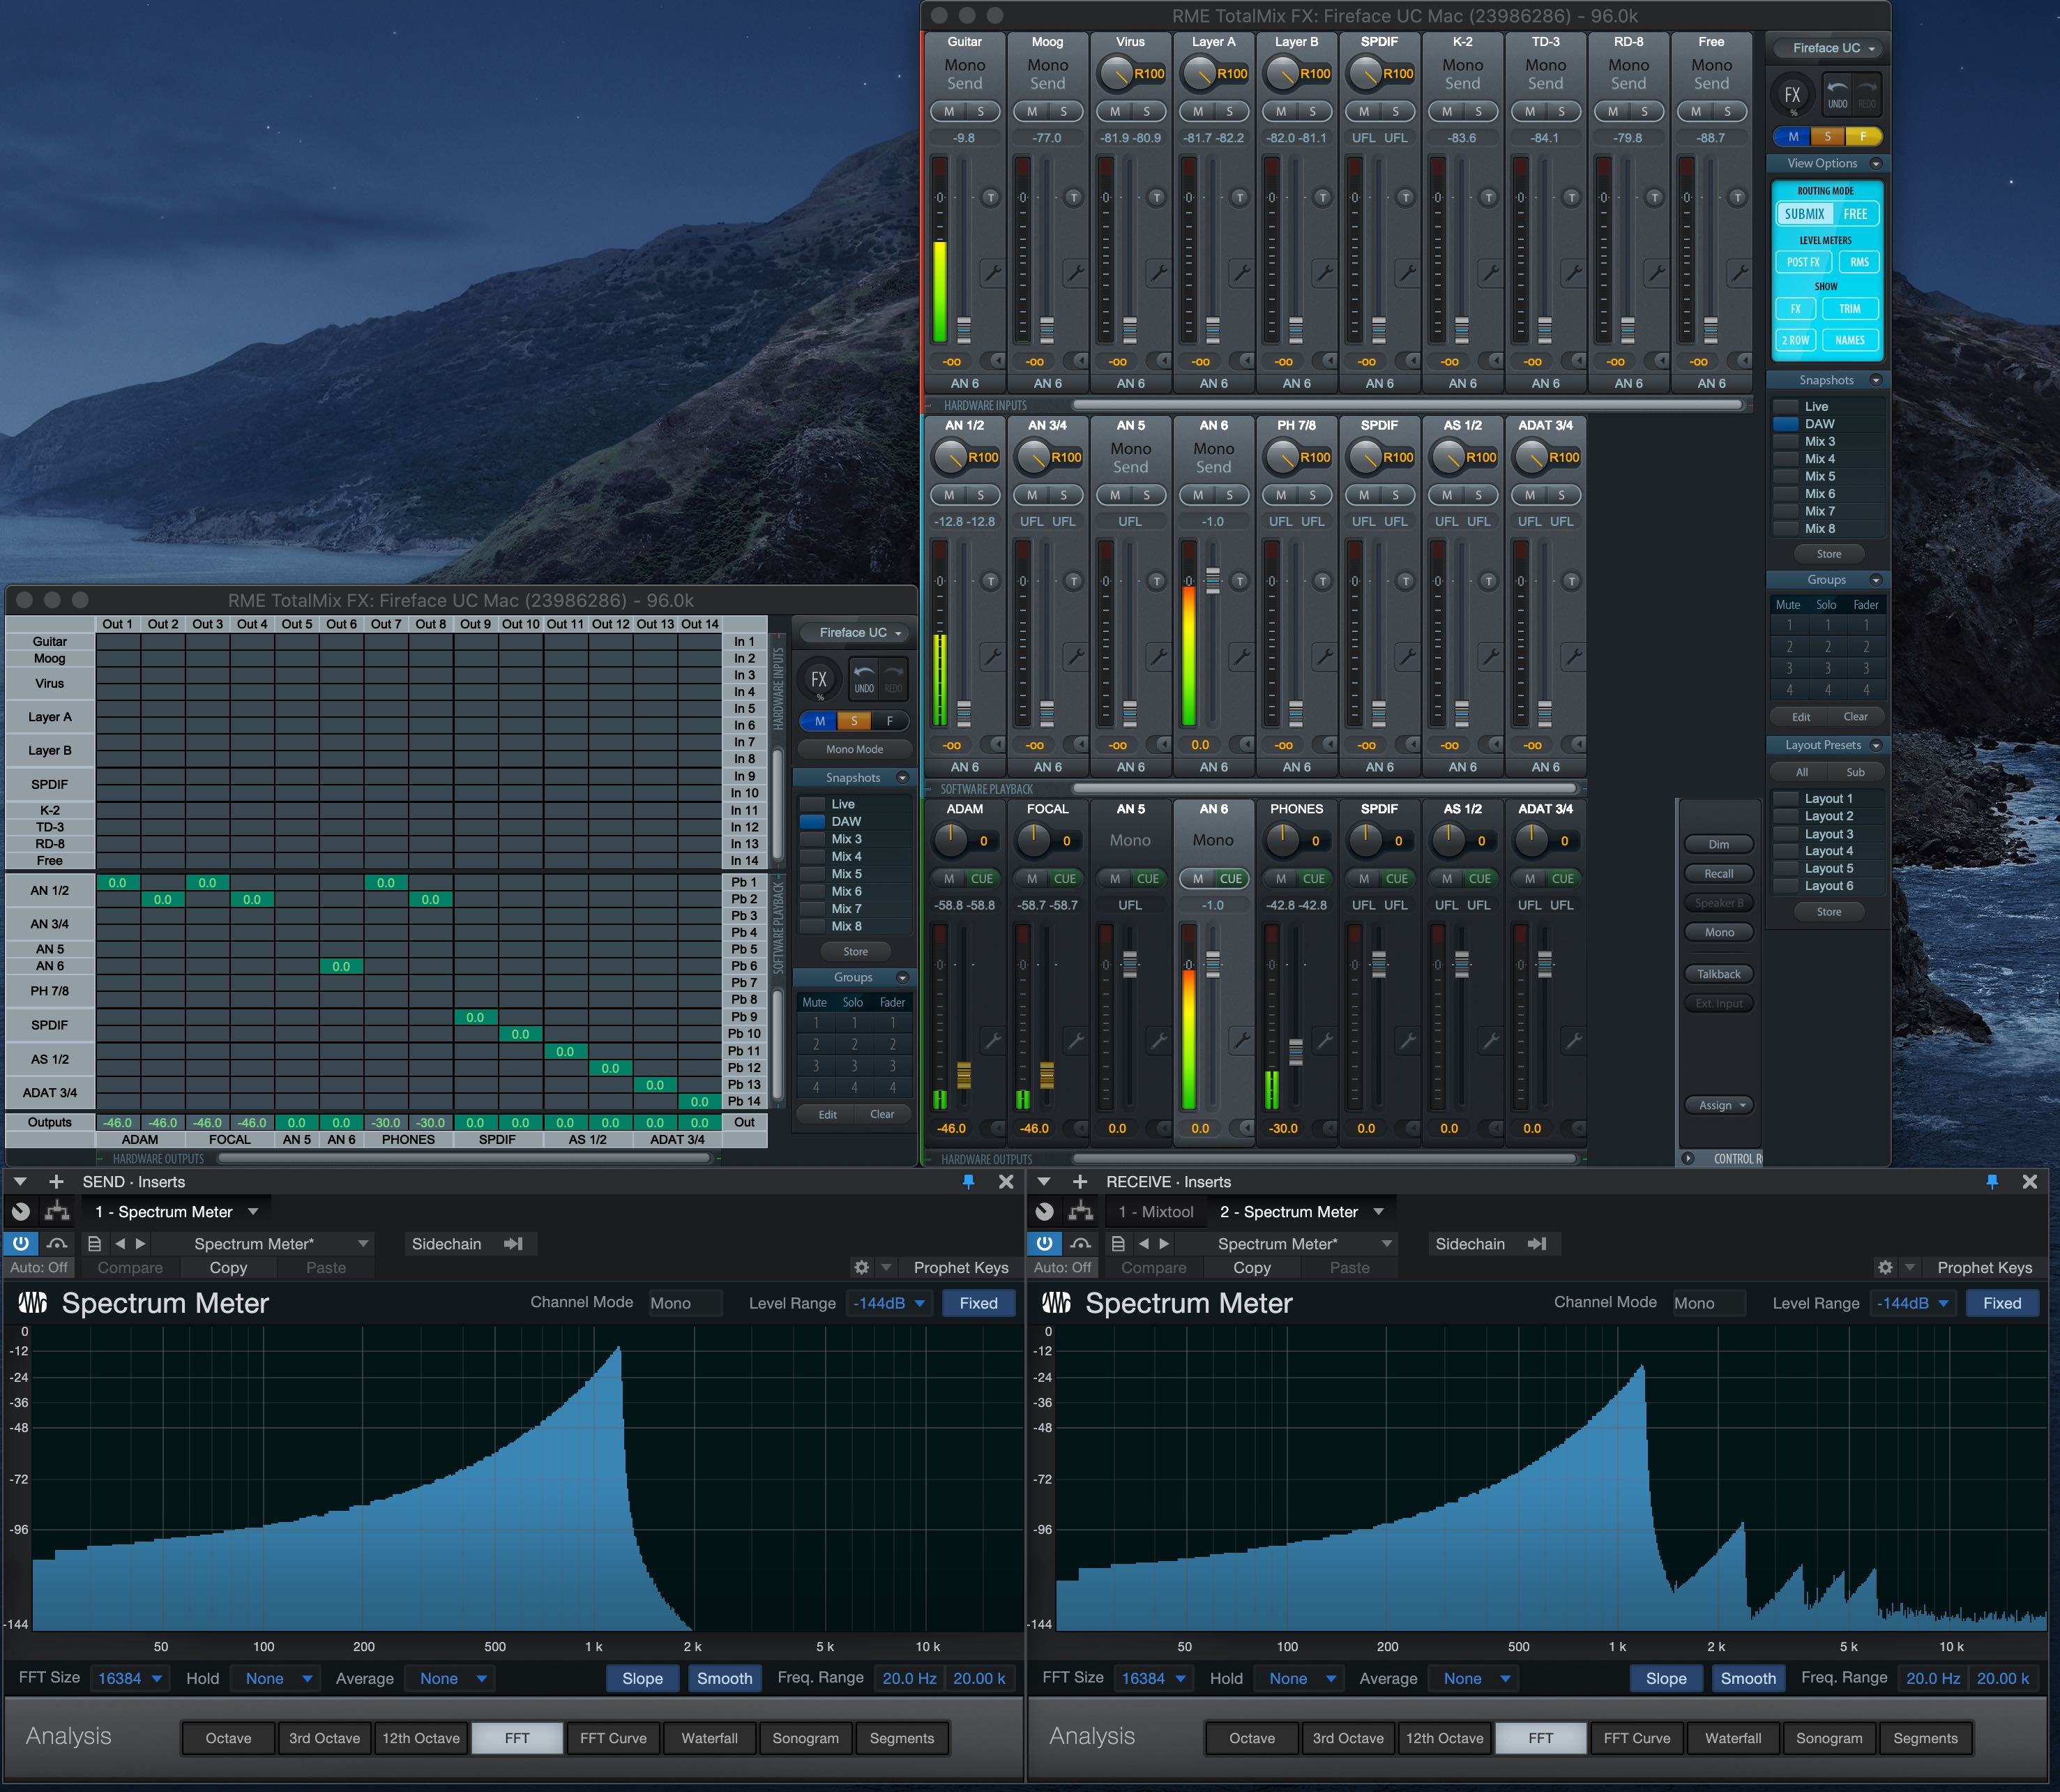
Task: Open the FFT Size 16384 dropdown in RECEIVE
Action: tap(1153, 1678)
